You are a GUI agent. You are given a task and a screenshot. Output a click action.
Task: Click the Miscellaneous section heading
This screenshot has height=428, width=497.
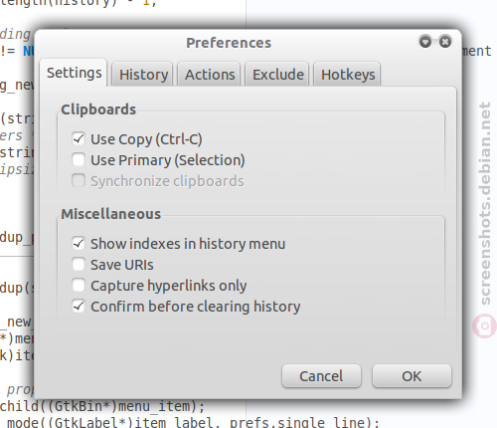(x=111, y=214)
